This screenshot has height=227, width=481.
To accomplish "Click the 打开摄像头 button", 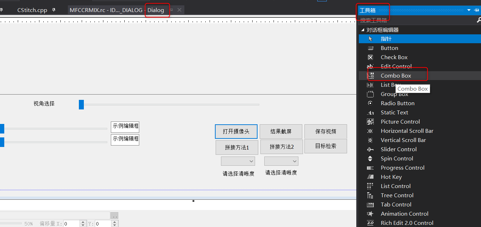I will pos(236,131).
